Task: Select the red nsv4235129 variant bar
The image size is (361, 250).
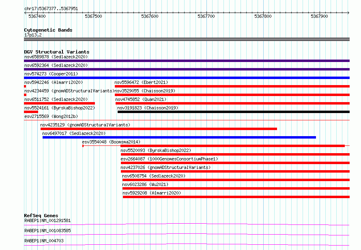Action: point(159,129)
